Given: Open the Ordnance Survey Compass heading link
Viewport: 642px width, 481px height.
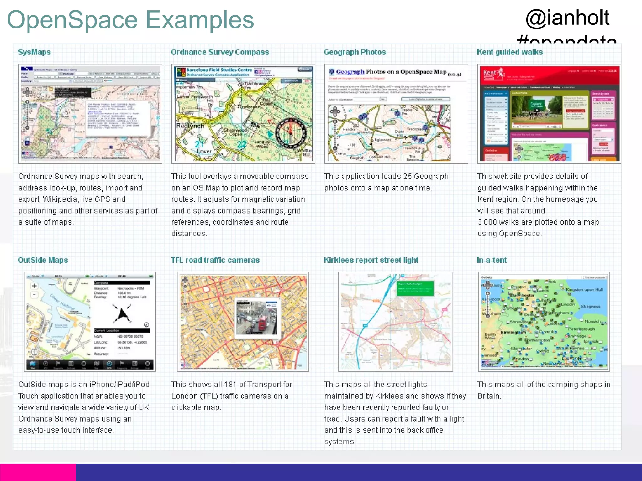Looking at the screenshot, I should click(x=220, y=52).
